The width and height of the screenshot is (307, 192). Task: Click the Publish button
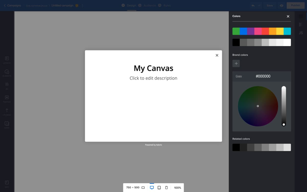295,5
